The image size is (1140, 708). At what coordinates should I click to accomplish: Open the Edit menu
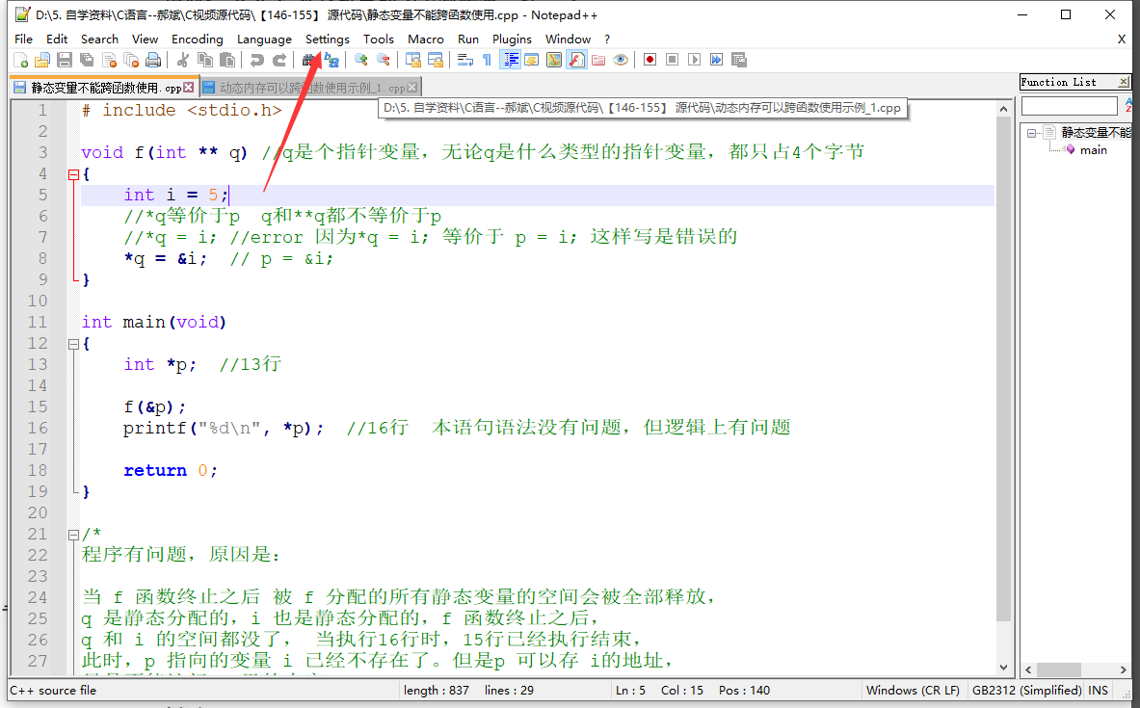pos(57,39)
